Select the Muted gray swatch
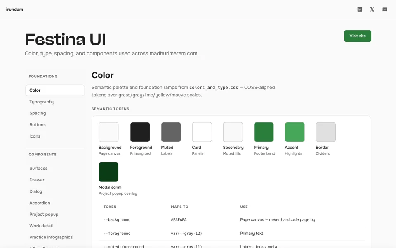396x248 pixels. (171, 132)
